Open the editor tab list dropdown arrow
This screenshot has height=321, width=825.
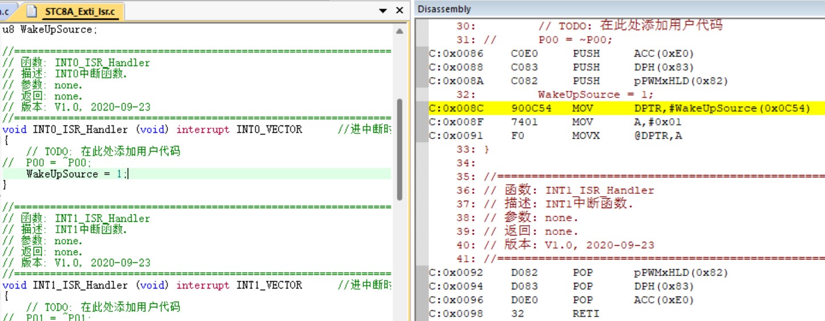pos(383,11)
